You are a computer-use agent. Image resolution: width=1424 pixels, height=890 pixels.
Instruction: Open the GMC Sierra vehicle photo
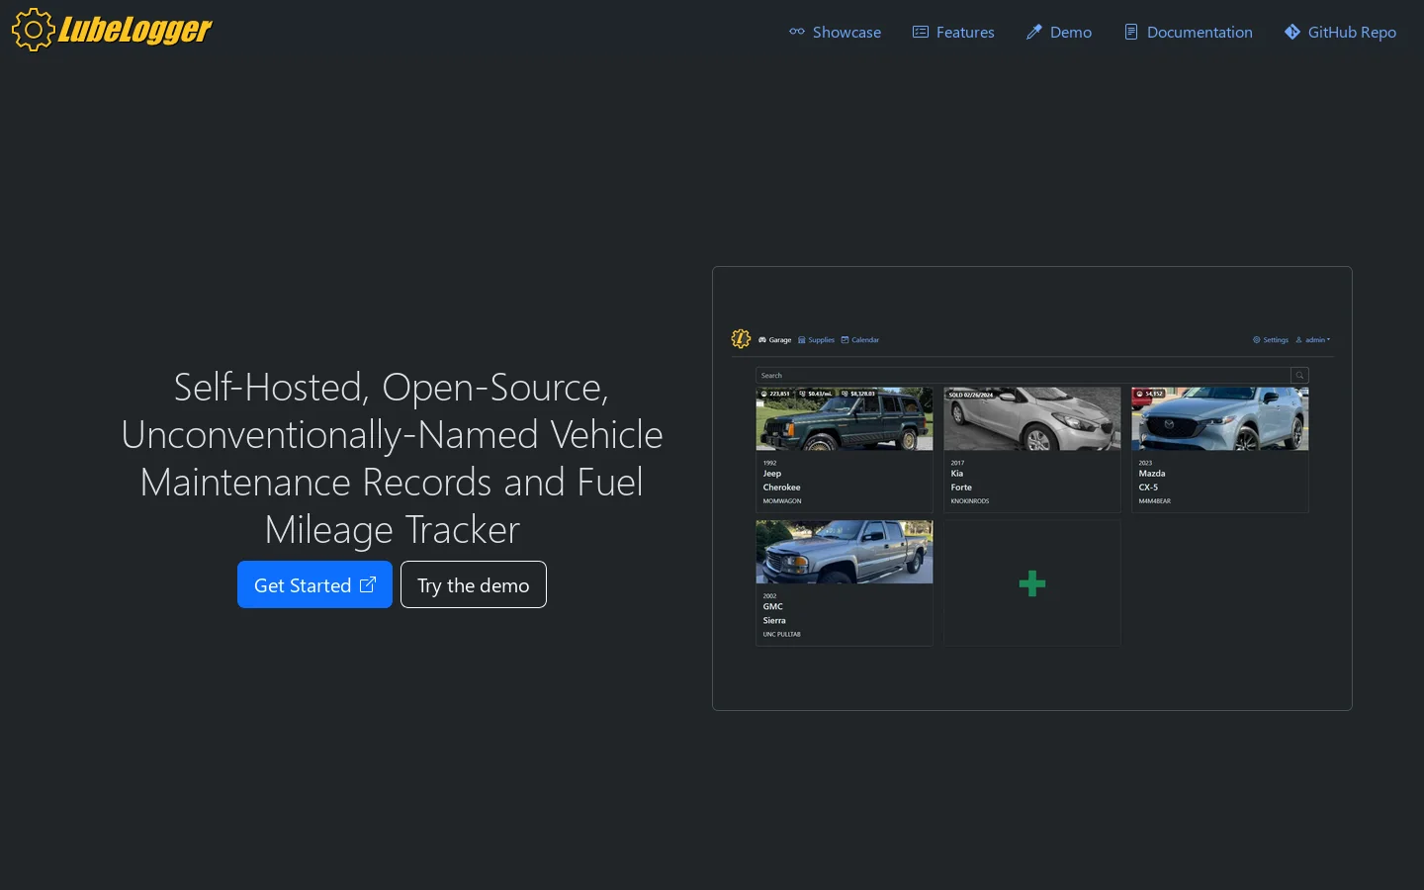(x=845, y=552)
